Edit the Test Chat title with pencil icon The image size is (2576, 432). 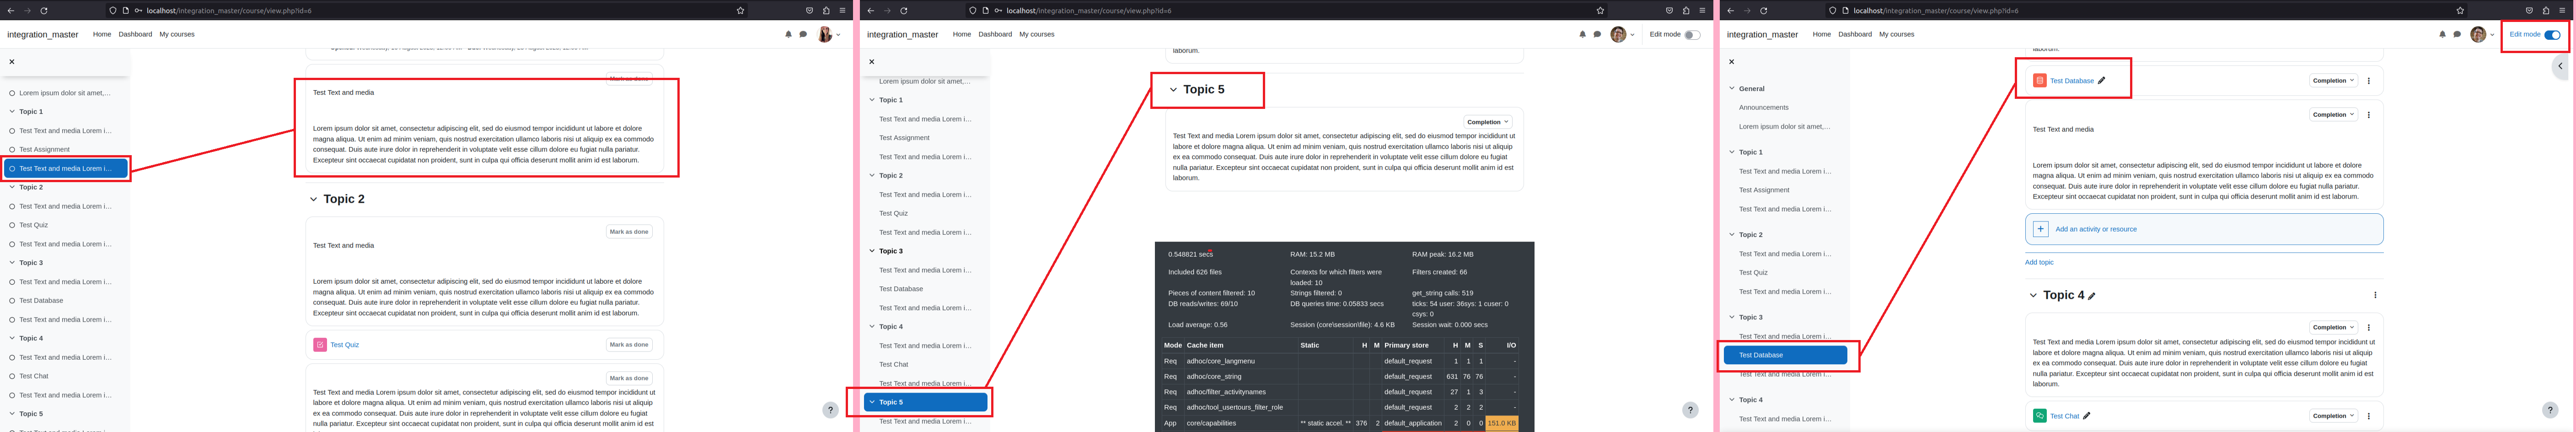click(2086, 416)
